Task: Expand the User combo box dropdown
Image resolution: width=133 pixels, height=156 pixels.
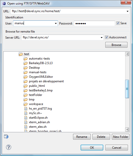Action: pyautogui.click(x=56, y=23)
